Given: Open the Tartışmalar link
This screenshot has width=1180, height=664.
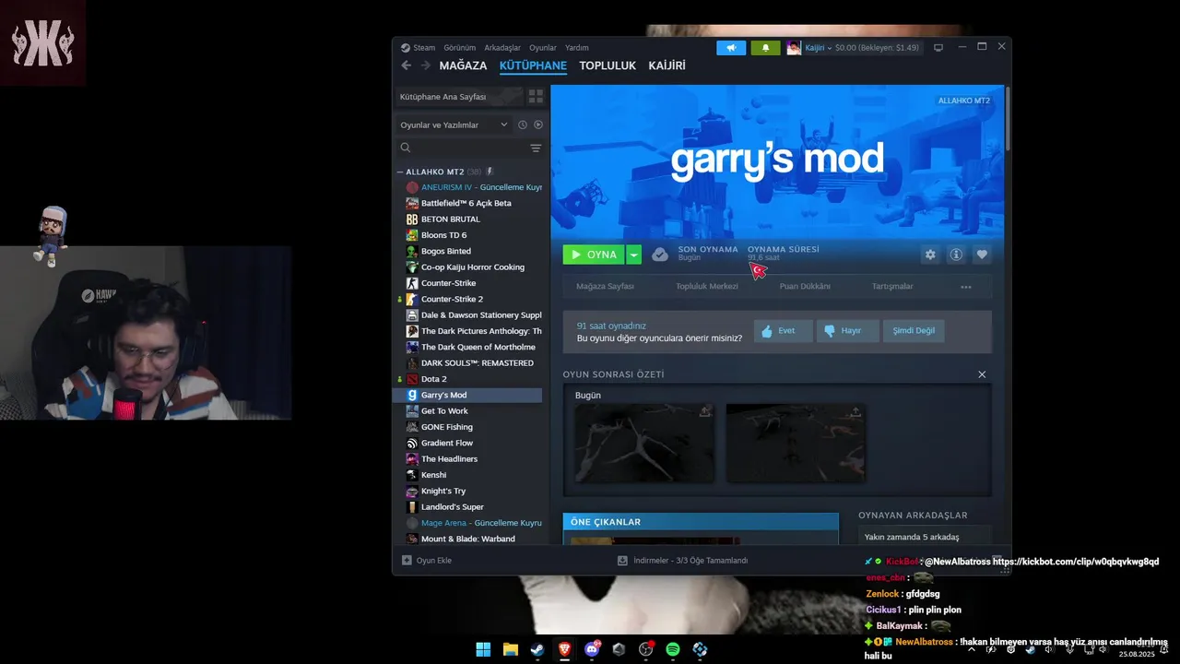Looking at the screenshot, I should tap(892, 287).
